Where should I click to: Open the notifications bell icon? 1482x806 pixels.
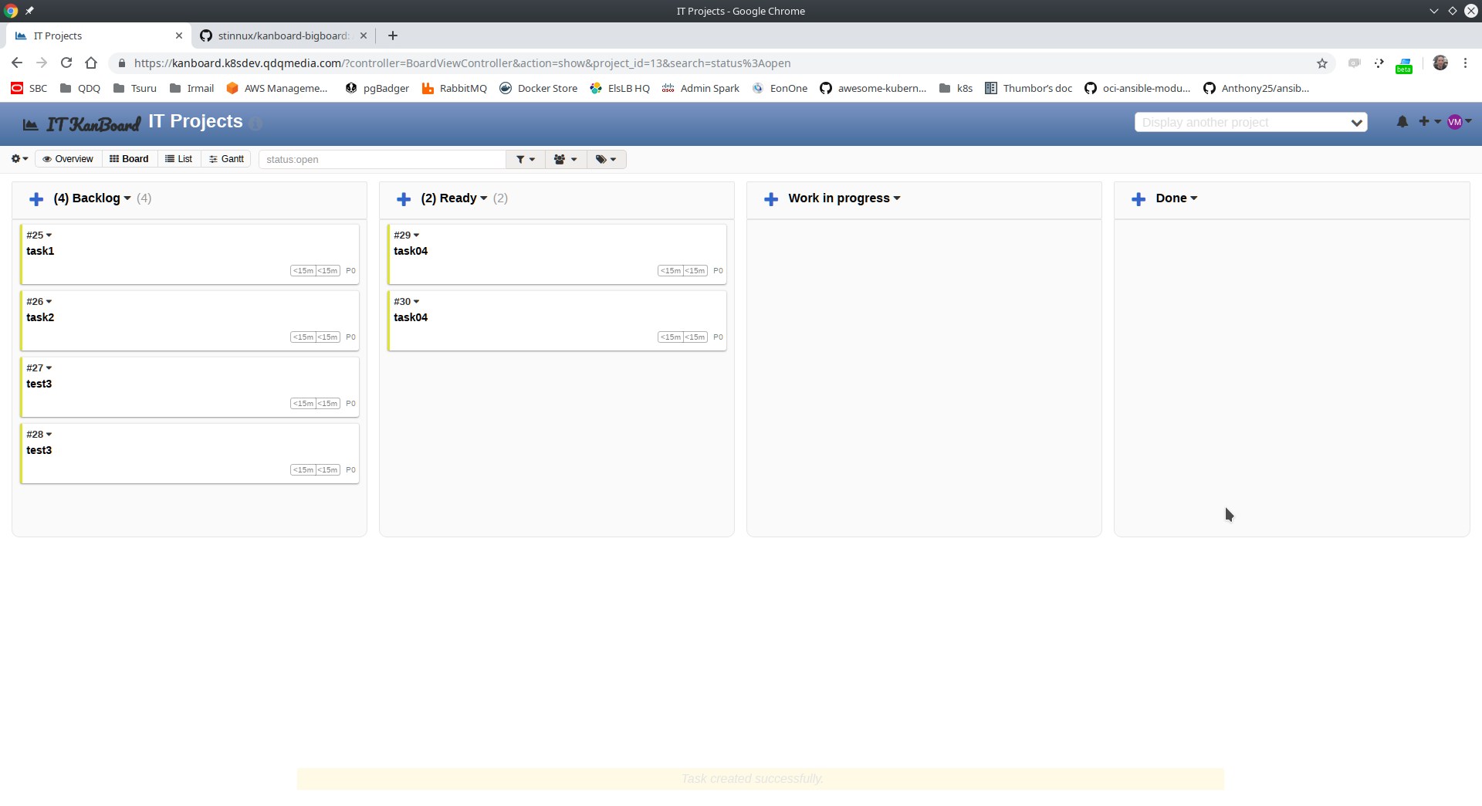click(x=1402, y=121)
